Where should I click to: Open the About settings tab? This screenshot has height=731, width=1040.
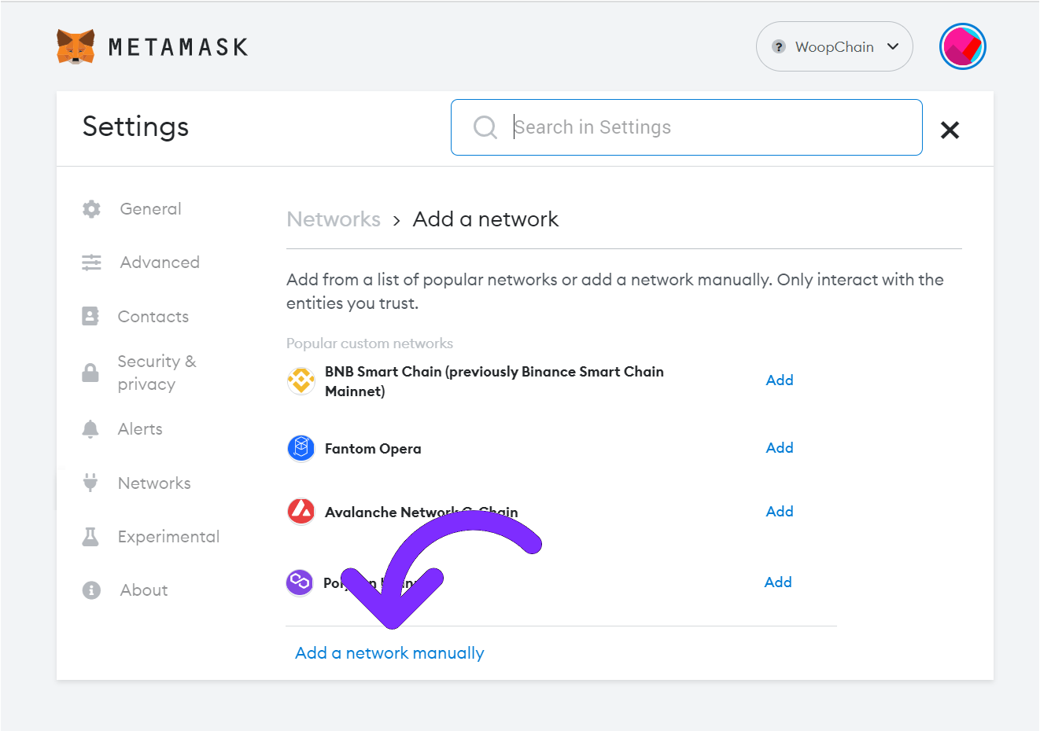(144, 590)
